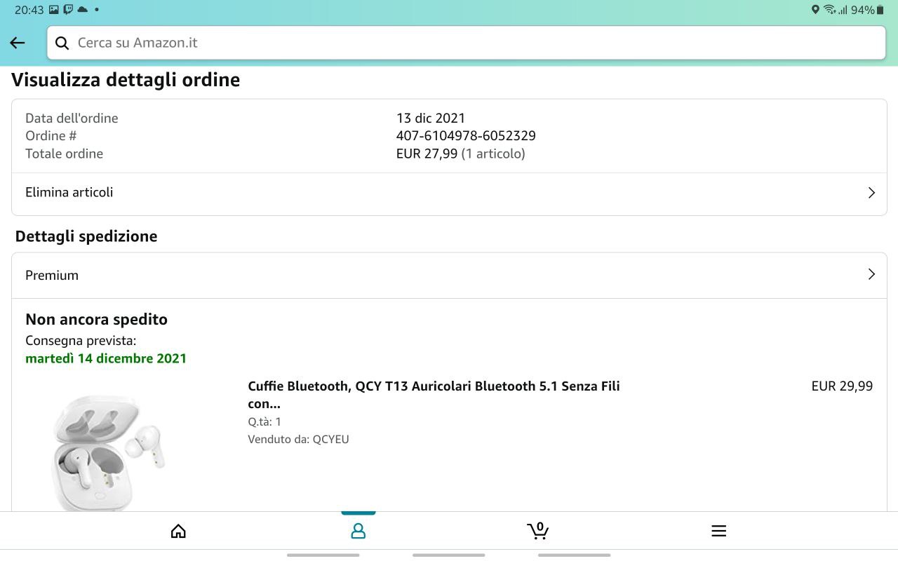898x561 pixels.
Task: Open the QCY T13 product title link
Action: coord(434,395)
